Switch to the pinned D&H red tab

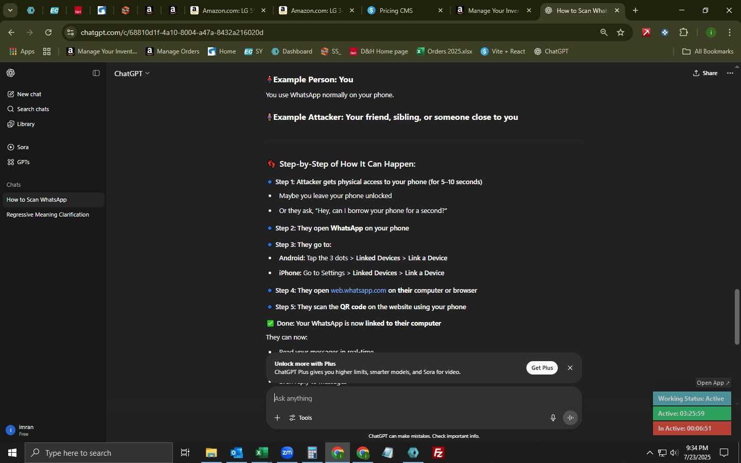[78, 10]
